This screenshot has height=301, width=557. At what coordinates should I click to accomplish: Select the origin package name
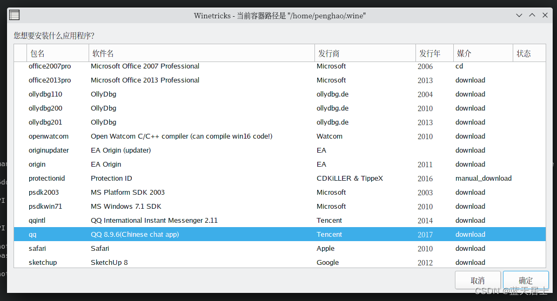tap(37, 165)
